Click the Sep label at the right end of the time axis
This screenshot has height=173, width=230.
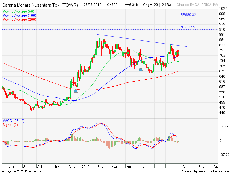pyautogui.click(x=202, y=167)
